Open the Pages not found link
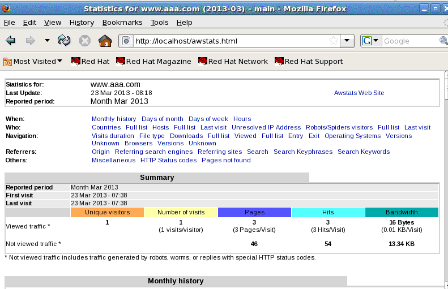Screen dimensions: 448x289 coord(226,160)
